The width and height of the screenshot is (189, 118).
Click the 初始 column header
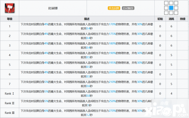160,19
